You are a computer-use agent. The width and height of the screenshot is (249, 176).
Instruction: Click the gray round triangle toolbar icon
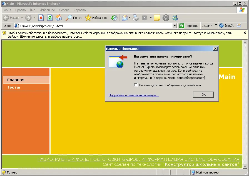click(166, 18)
